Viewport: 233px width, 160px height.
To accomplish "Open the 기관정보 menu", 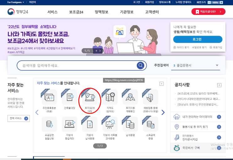I will pos(127,12).
